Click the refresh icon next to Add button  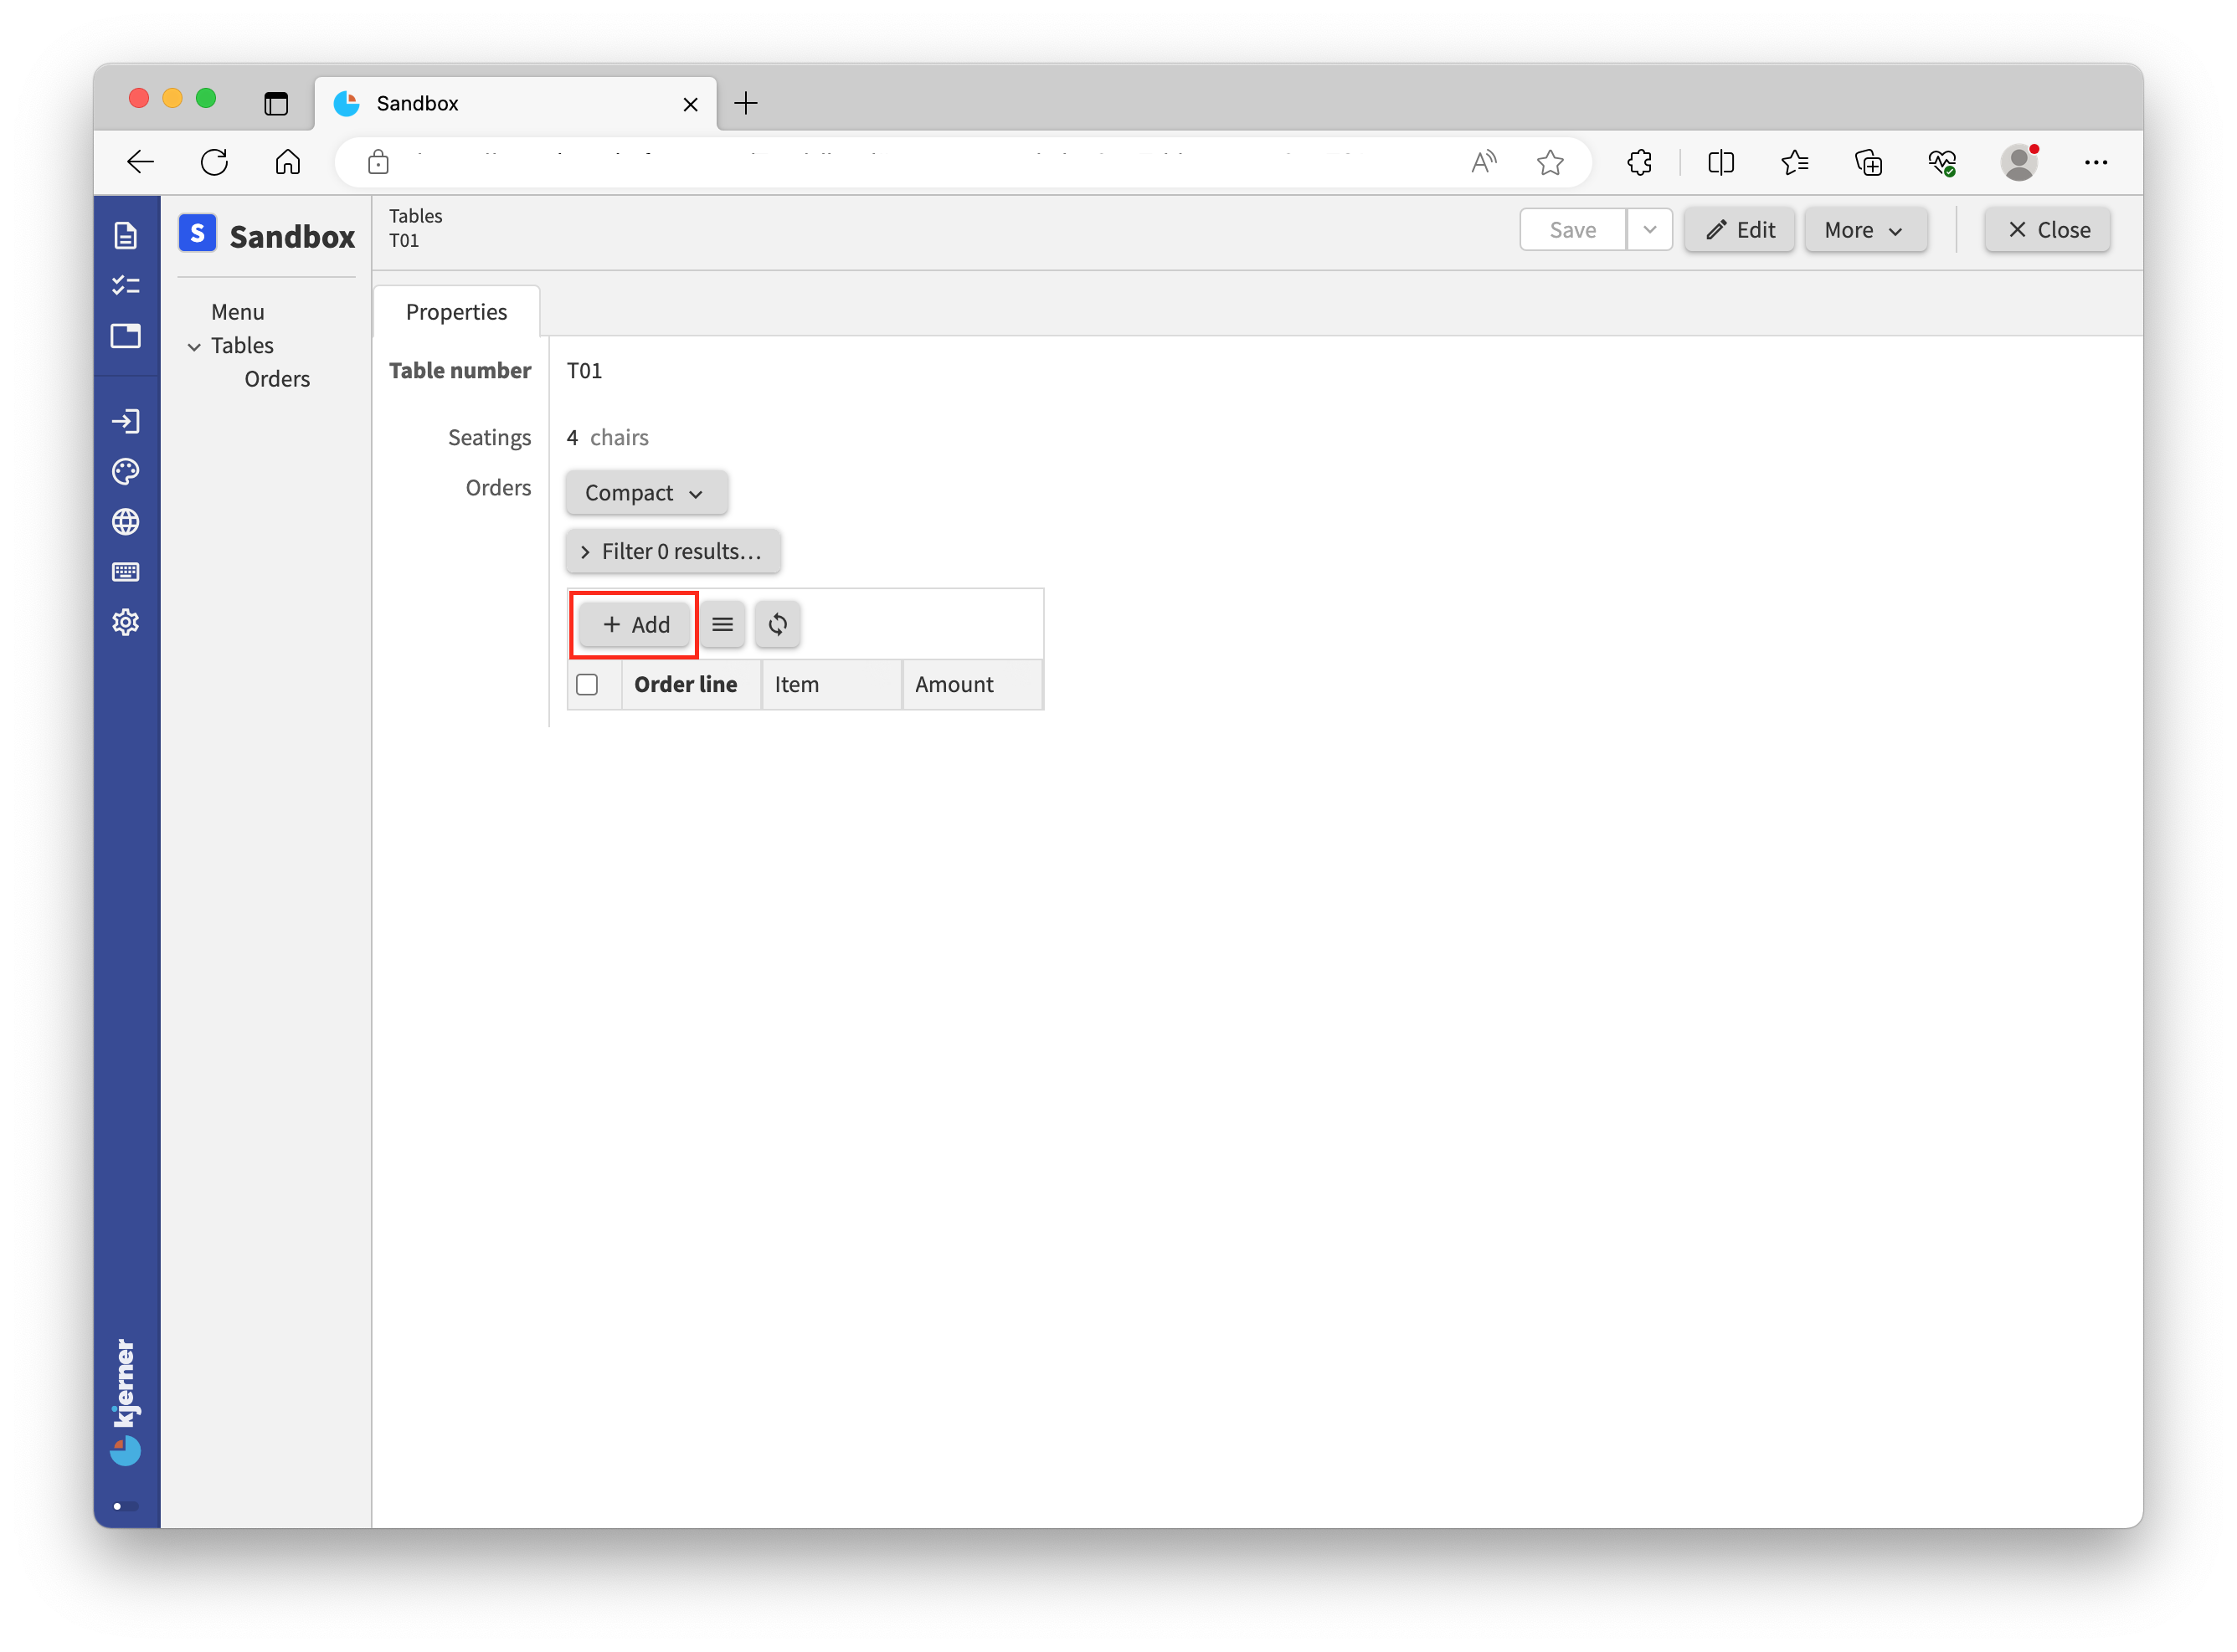pyautogui.click(x=778, y=624)
